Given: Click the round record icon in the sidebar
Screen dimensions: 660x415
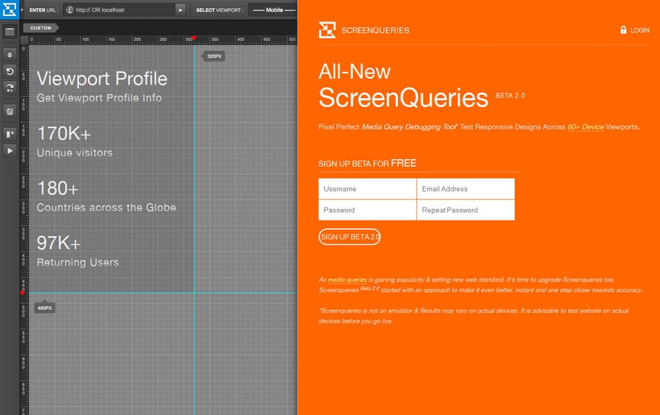Looking at the screenshot, I should [x=10, y=55].
